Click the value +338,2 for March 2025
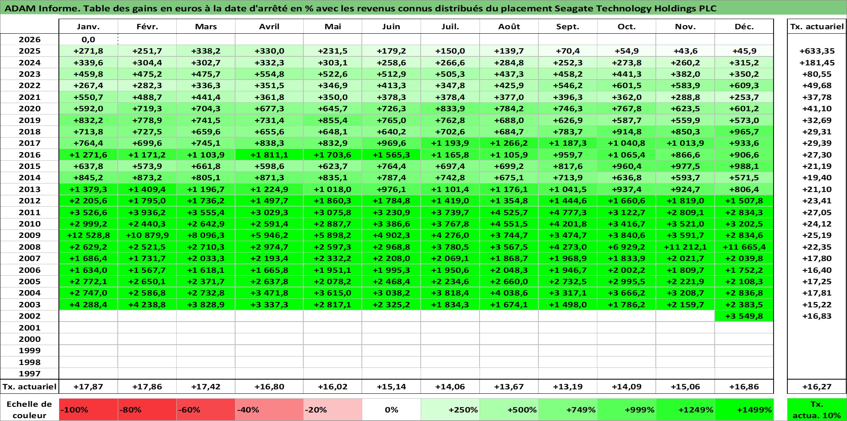The width and height of the screenshot is (847, 421). click(x=206, y=51)
